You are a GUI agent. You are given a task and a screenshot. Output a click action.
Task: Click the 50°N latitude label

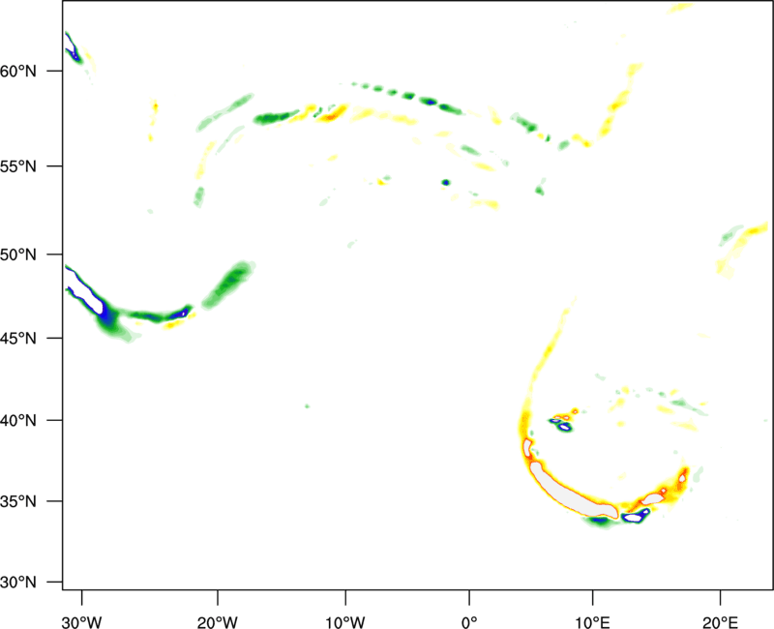click(x=18, y=255)
